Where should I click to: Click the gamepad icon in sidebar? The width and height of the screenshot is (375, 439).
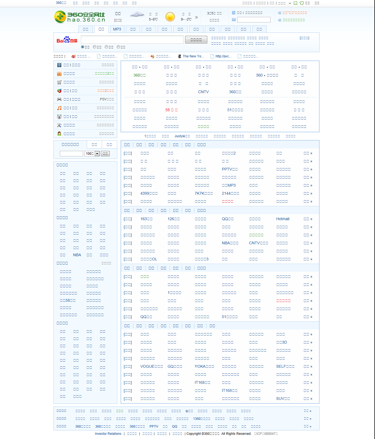[x=59, y=99]
